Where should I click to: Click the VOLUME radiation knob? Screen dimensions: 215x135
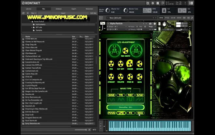(x=121, y=77)
